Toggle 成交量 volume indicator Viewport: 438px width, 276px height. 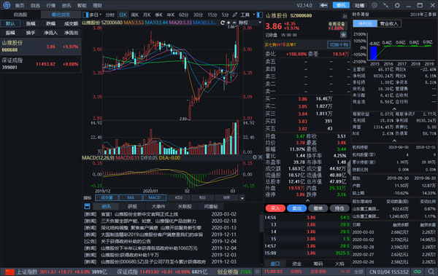[x=107, y=197]
